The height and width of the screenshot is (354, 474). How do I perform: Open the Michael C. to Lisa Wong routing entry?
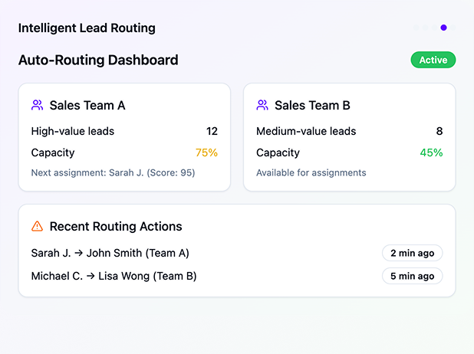coord(114,276)
